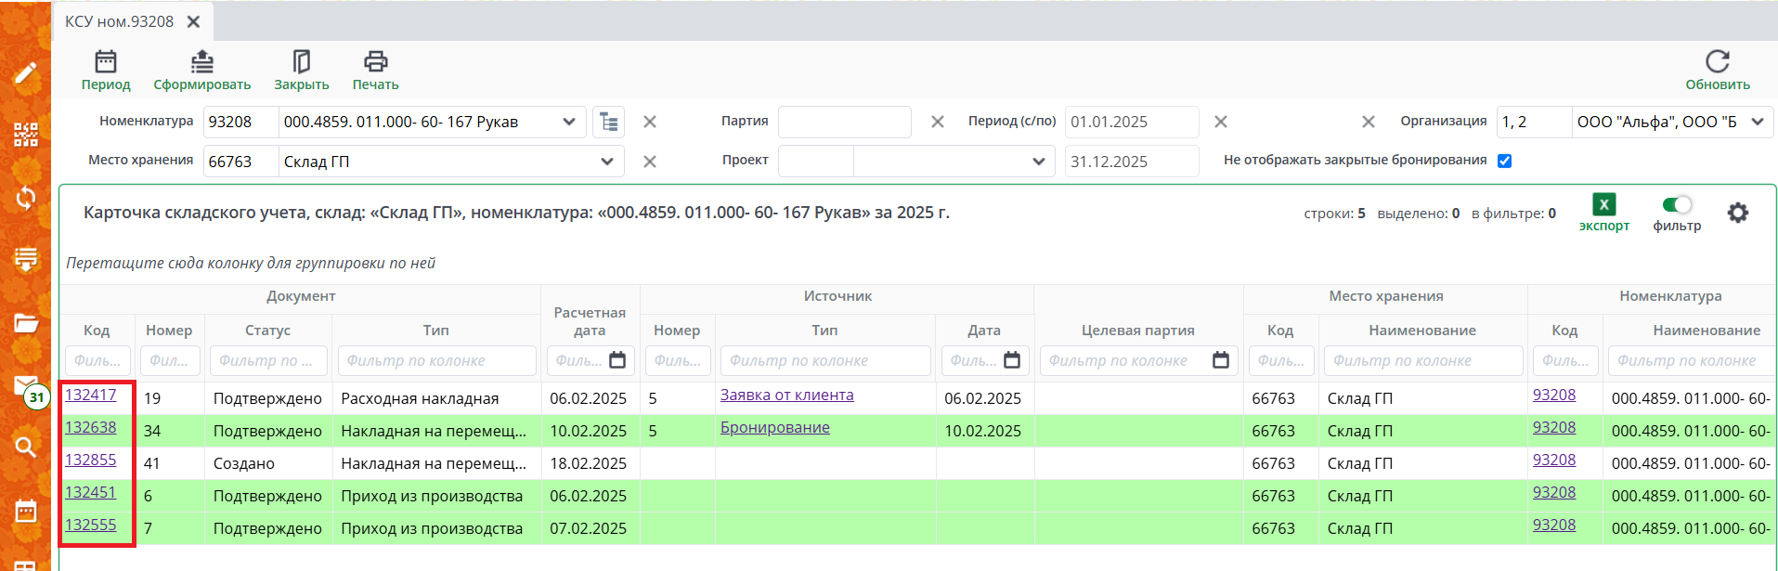Uncheck 'Не отображать закрытые бронирования' checkbox
The width and height of the screenshot is (1778, 571).
pyautogui.click(x=1504, y=161)
